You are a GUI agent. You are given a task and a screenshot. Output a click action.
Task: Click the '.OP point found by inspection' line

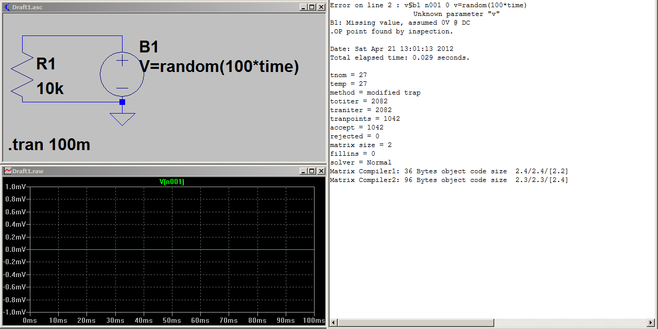(x=392, y=31)
